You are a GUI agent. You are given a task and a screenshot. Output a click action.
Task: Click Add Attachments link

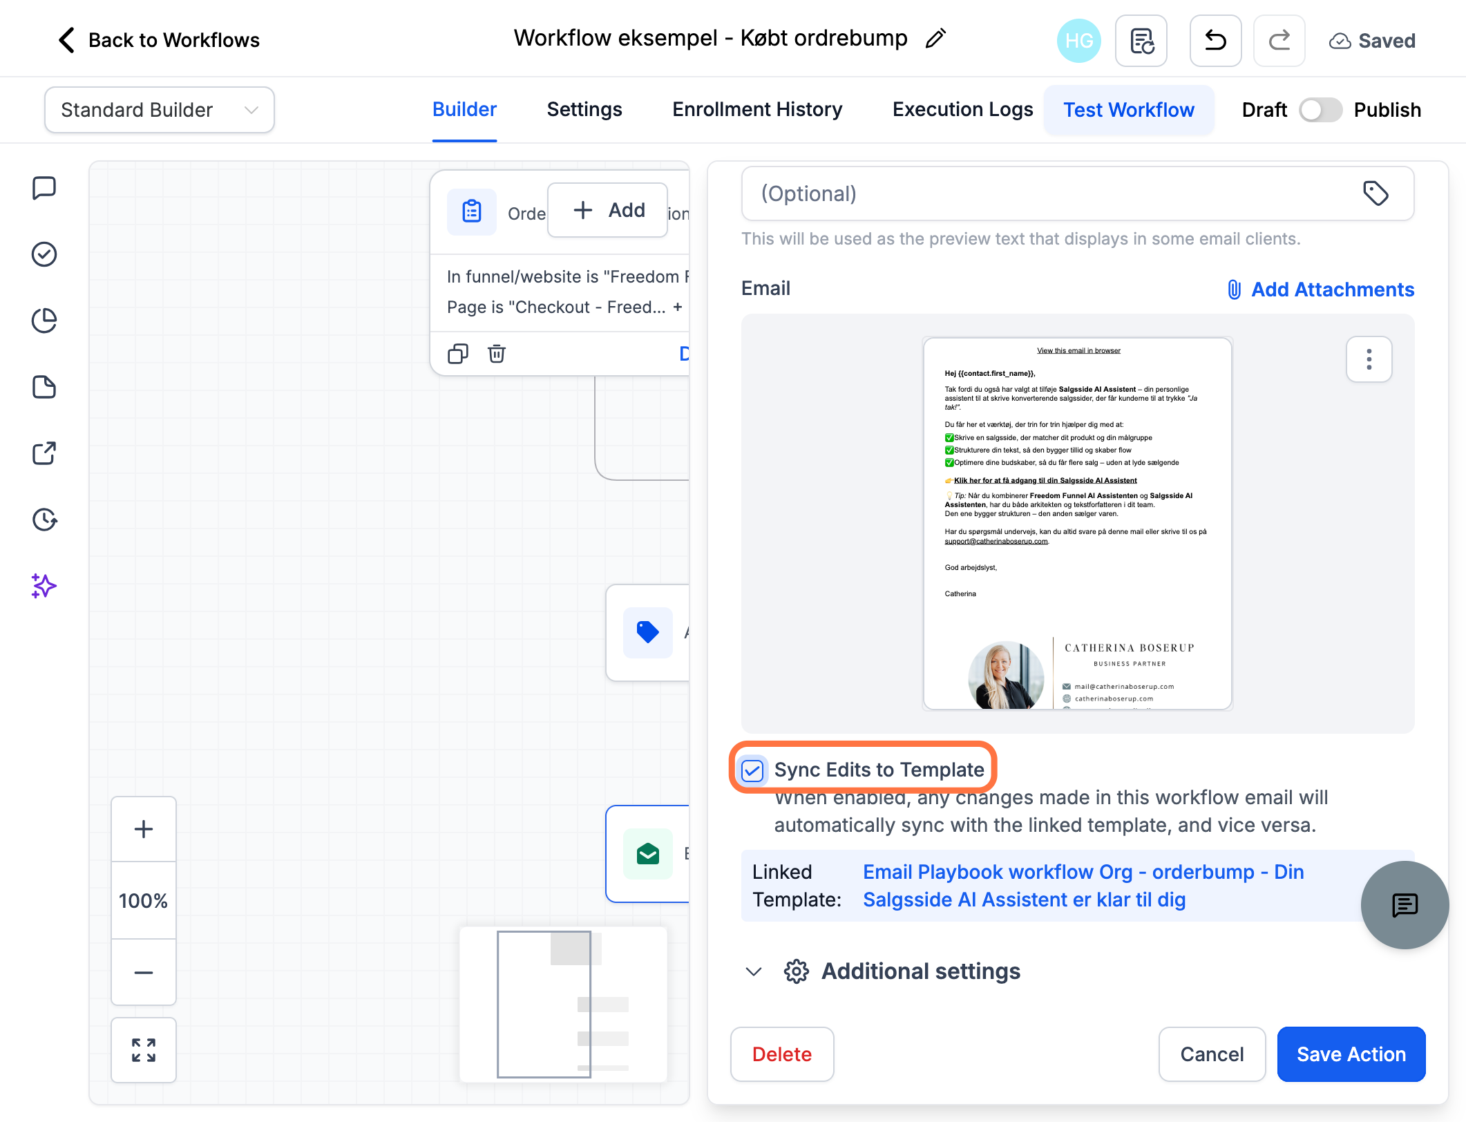point(1320,289)
